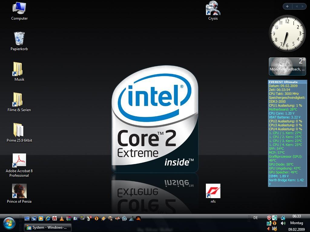This screenshot has width=310, height=232.
Task: Click the disc burning Quick Launch icon
Action: (89, 218)
